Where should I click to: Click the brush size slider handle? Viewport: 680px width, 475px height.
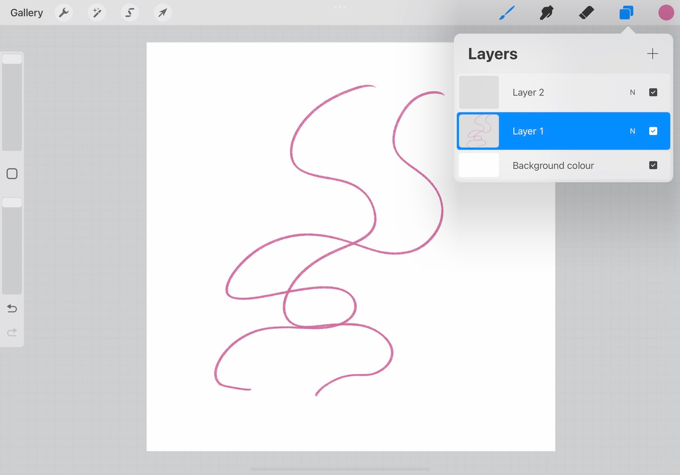point(12,59)
